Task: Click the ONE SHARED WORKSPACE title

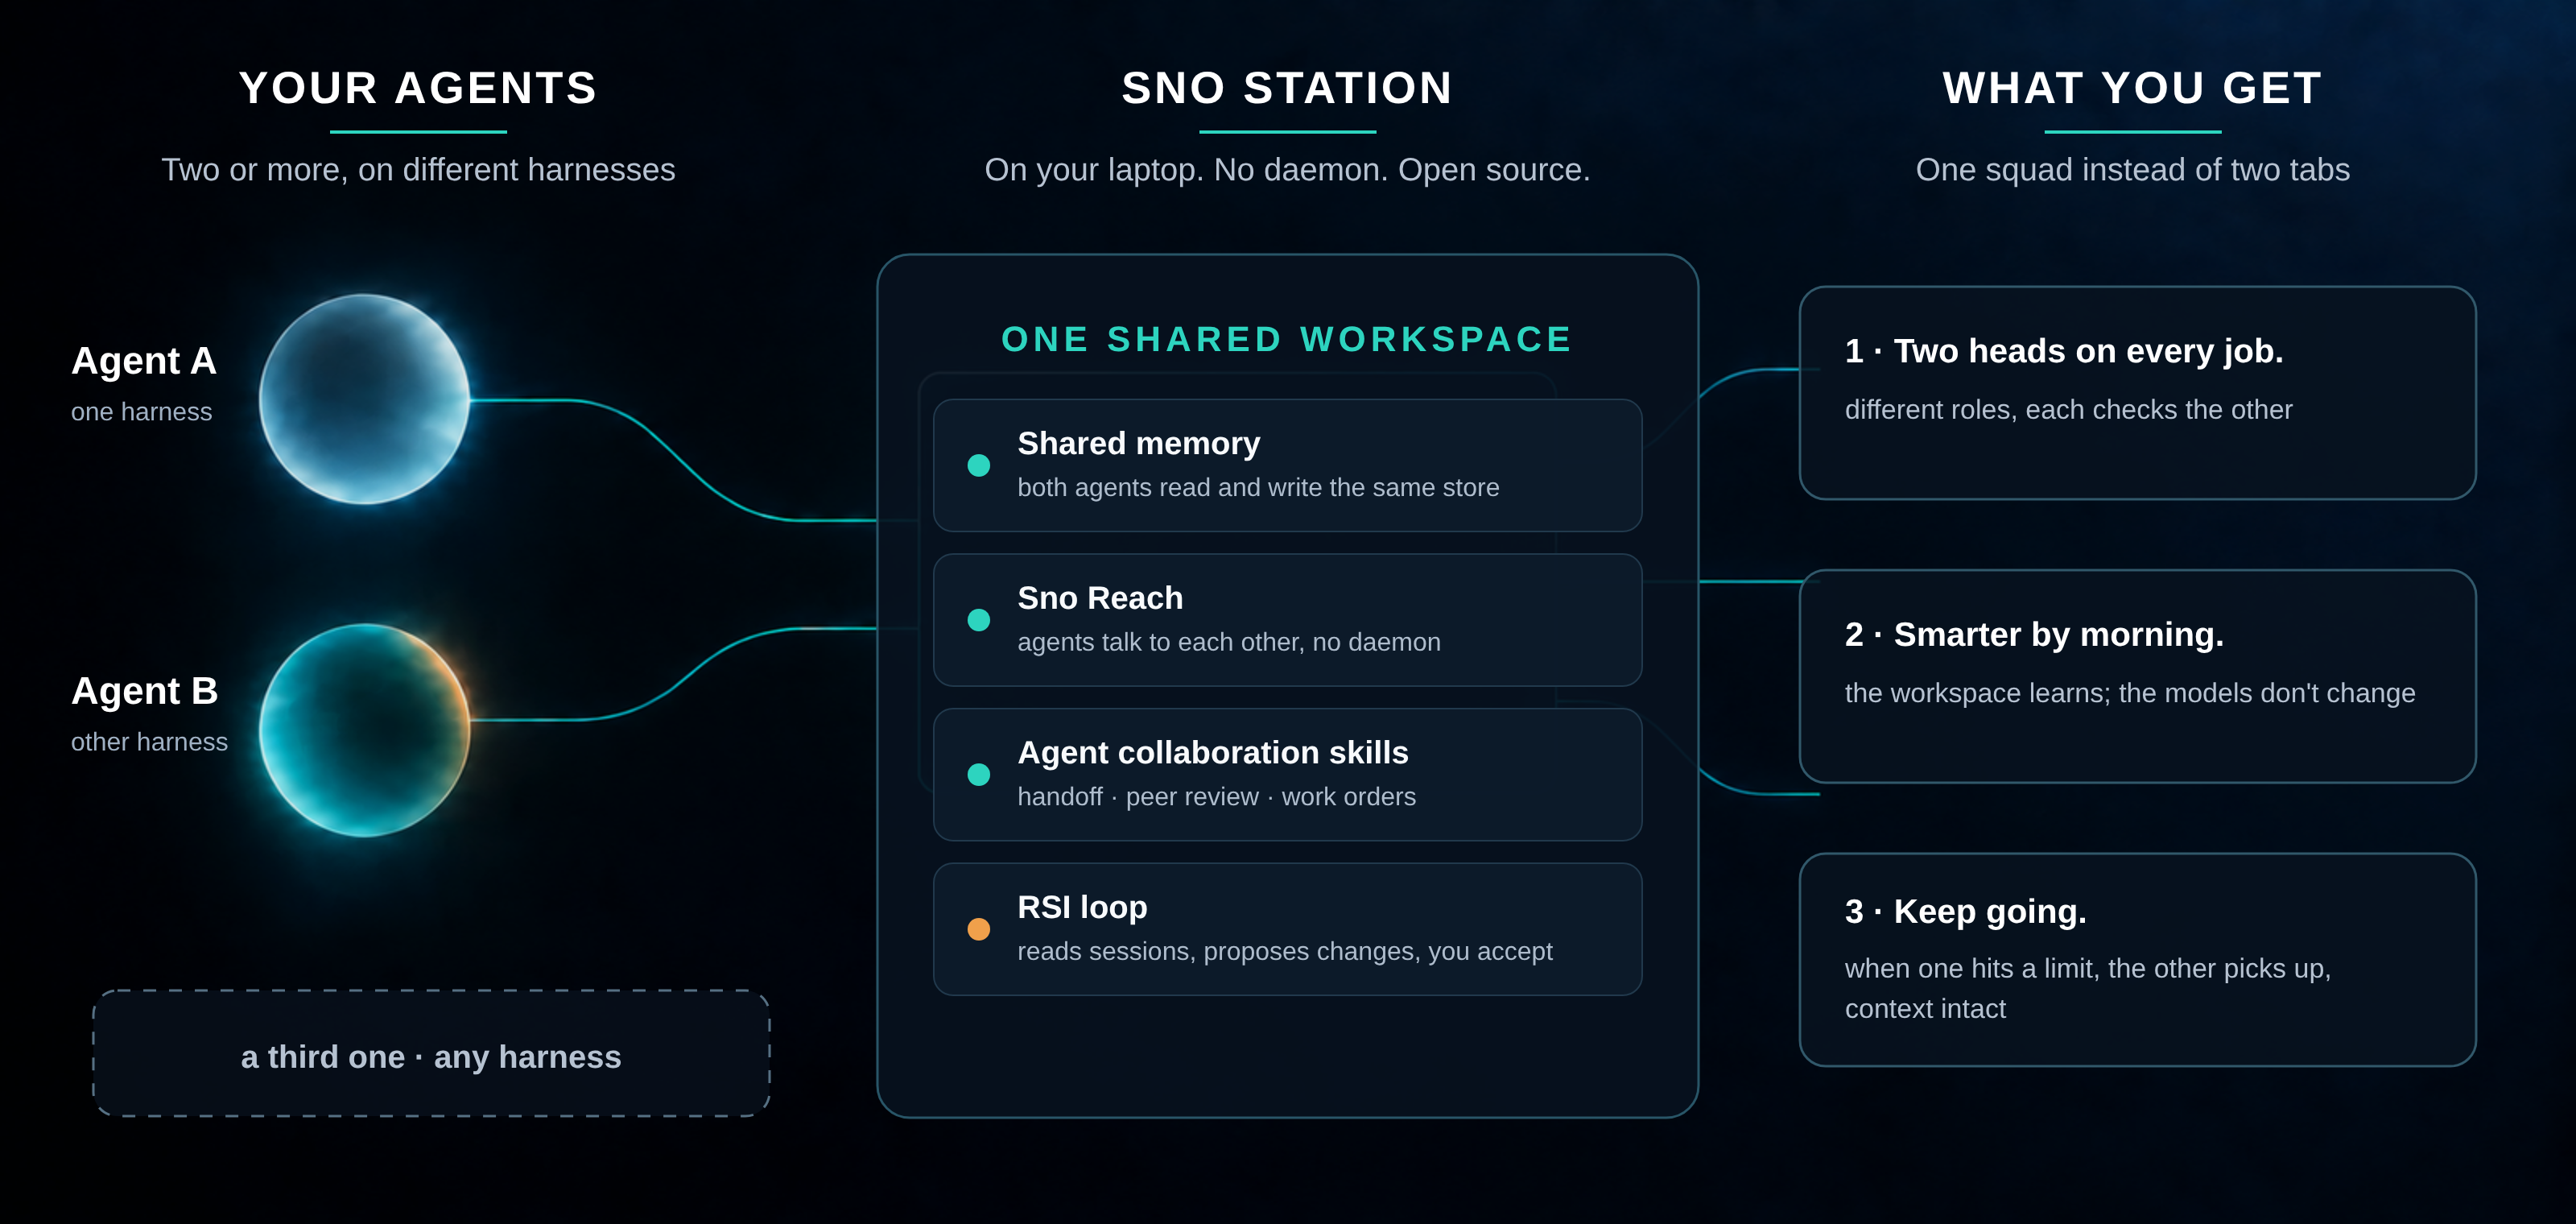Action: [x=1287, y=339]
